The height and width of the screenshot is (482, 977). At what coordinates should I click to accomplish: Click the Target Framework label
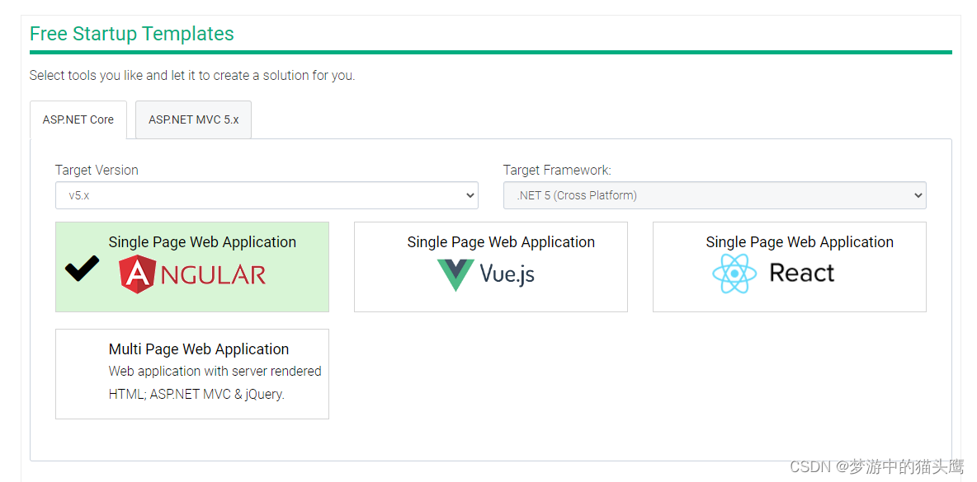click(x=557, y=170)
